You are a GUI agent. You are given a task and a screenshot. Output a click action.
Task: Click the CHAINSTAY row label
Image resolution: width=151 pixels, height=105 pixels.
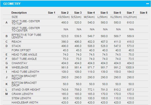(19, 63)
